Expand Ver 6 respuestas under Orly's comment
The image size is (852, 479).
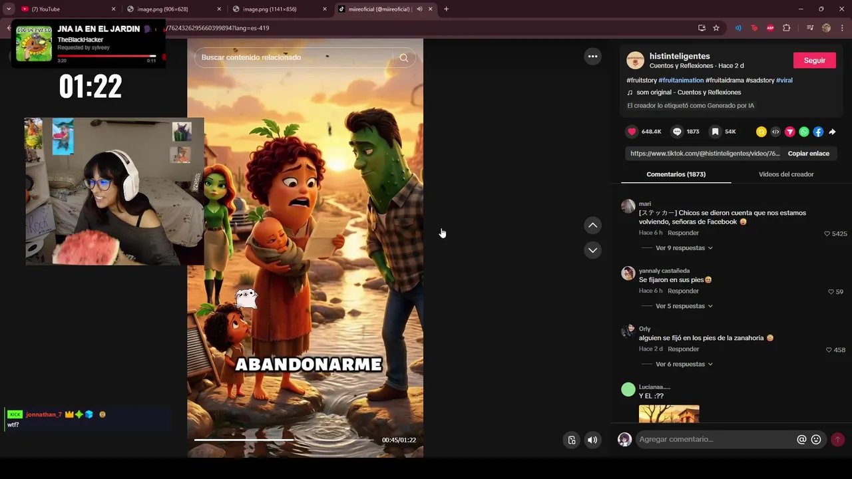684,365
